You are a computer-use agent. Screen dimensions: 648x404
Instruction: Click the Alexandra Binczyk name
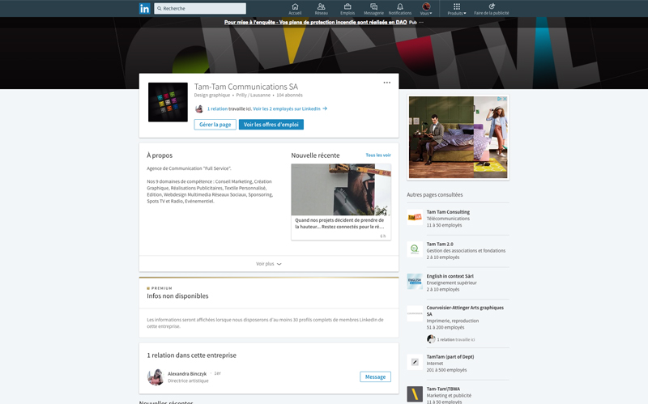[x=187, y=374]
